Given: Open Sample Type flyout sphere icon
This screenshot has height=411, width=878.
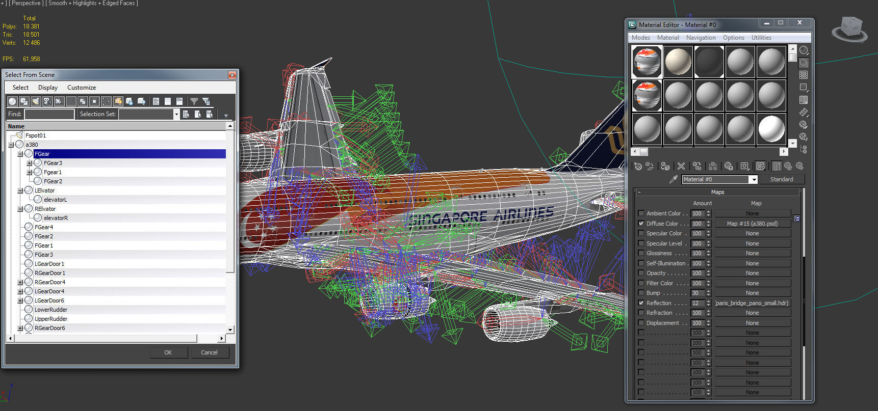Looking at the screenshot, I should pos(804,50).
